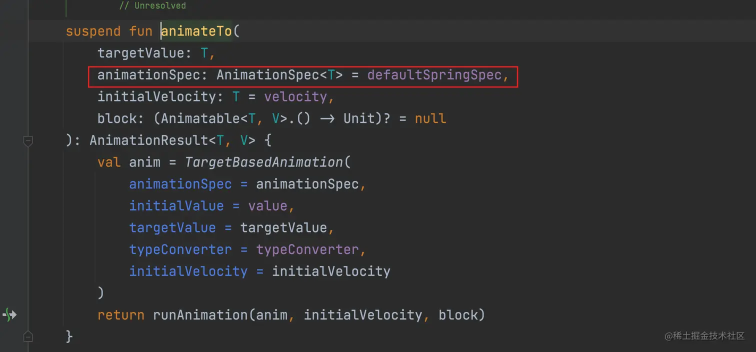Click the suspend call gutter icon

coord(9,315)
